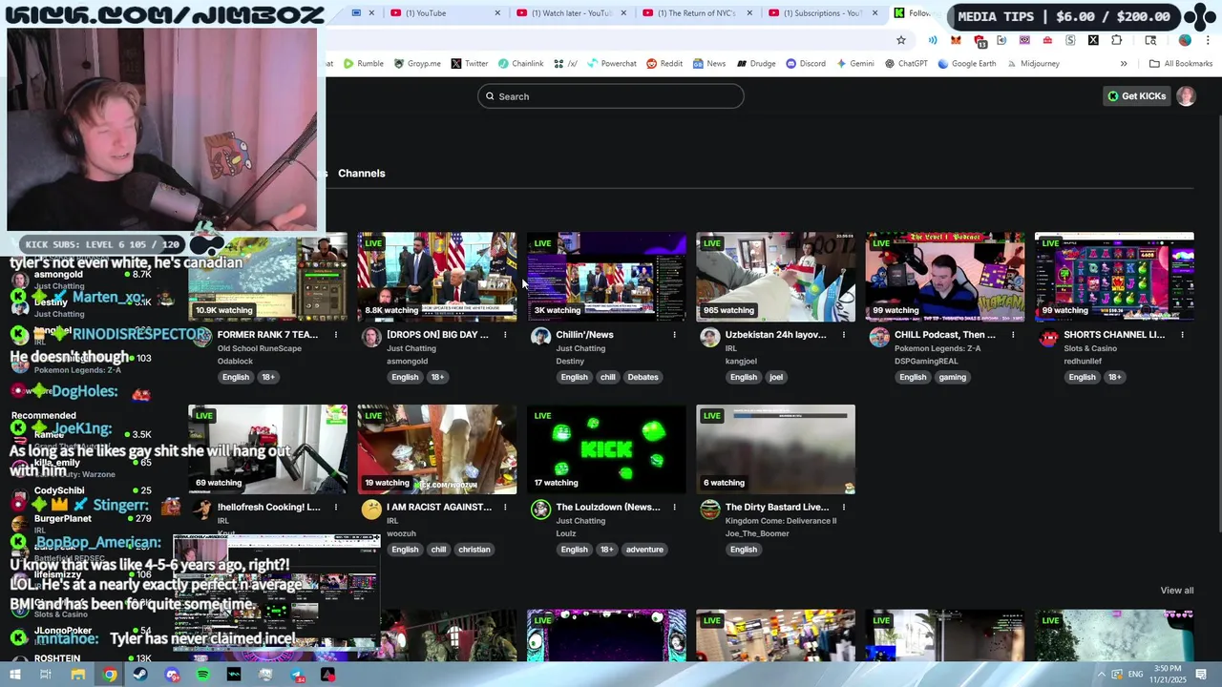Screen dimensions: 1222x687
Task: Focus the Kick Search field
Action: (611, 96)
